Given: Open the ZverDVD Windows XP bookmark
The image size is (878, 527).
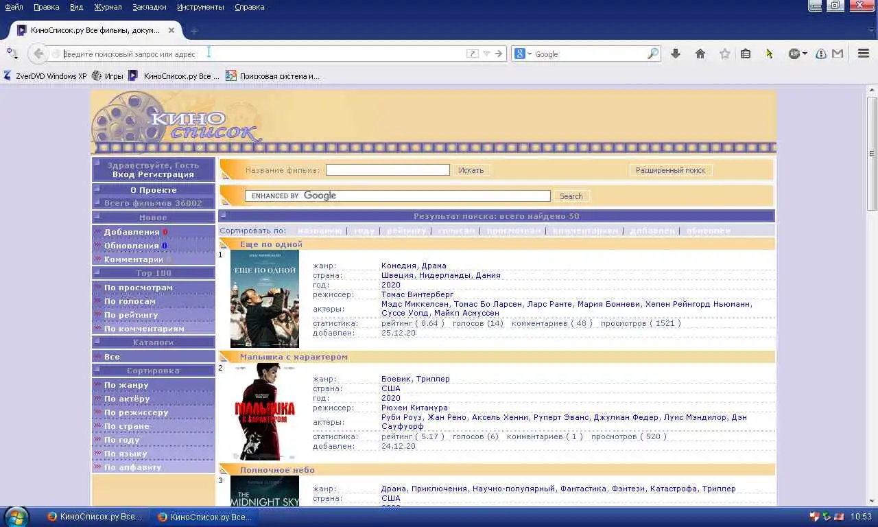Looking at the screenshot, I should coord(45,76).
